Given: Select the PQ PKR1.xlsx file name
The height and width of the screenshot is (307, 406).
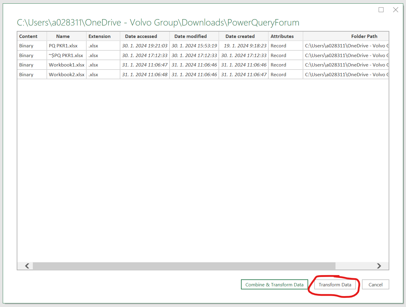Looking at the screenshot, I should click(63, 46).
